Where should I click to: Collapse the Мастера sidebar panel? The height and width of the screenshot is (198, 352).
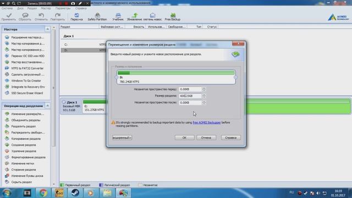(x=47, y=29)
